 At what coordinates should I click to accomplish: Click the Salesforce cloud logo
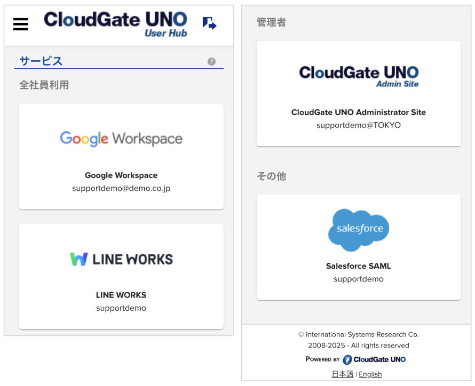coord(359,230)
